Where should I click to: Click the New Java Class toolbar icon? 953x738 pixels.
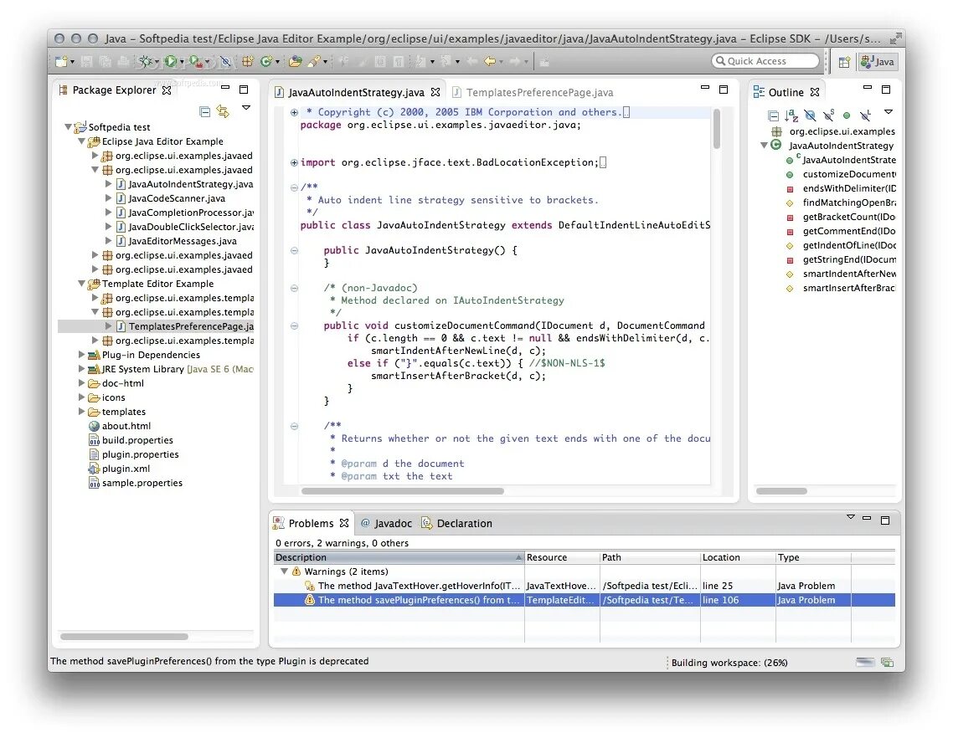[266, 61]
